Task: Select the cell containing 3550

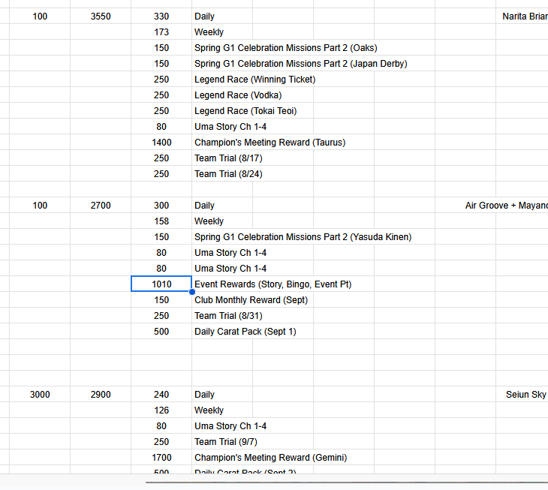Action: (101, 17)
